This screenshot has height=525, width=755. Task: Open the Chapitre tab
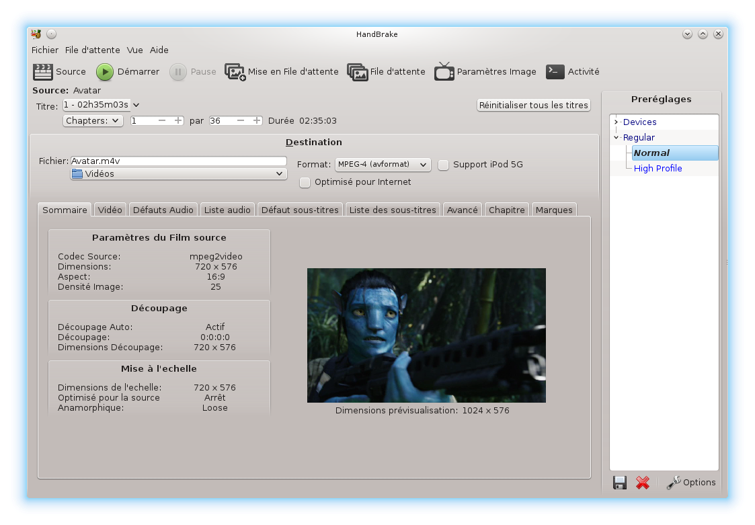(506, 210)
